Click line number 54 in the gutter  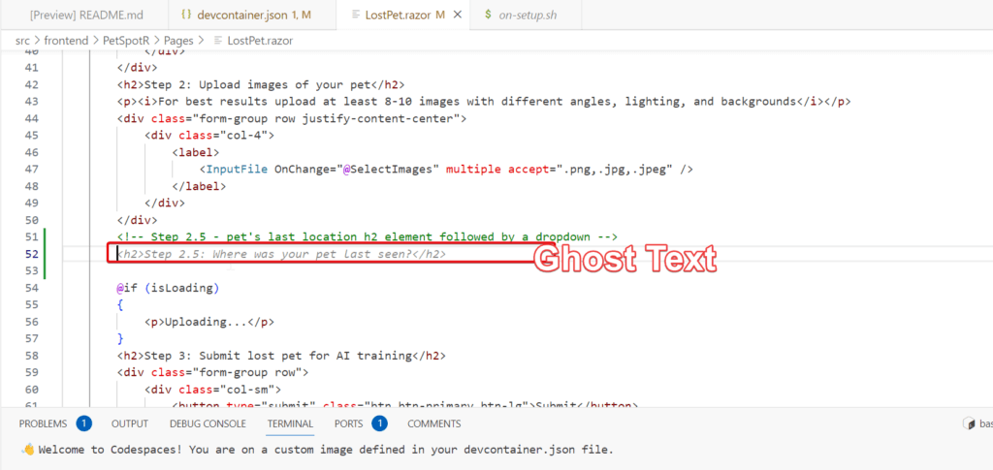(x=31, y=289)
